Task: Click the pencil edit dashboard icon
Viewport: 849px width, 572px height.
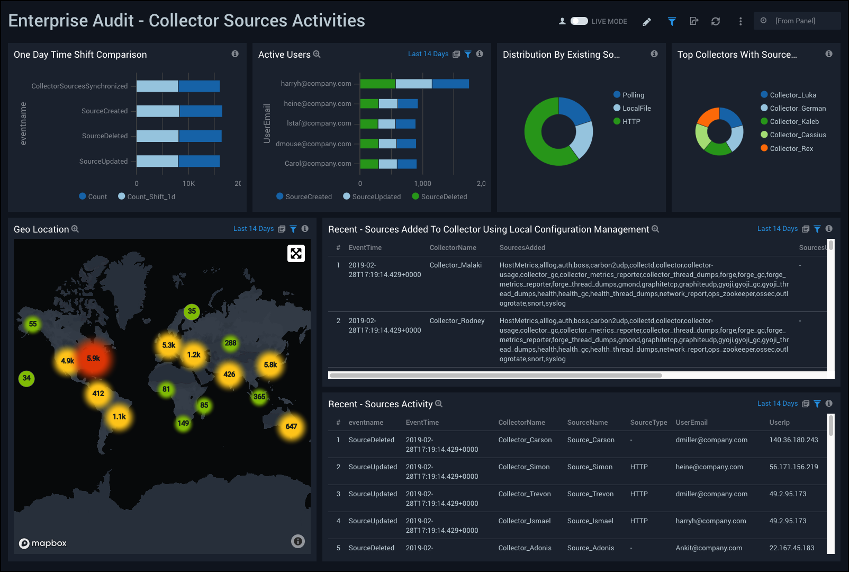Action: 647,22
